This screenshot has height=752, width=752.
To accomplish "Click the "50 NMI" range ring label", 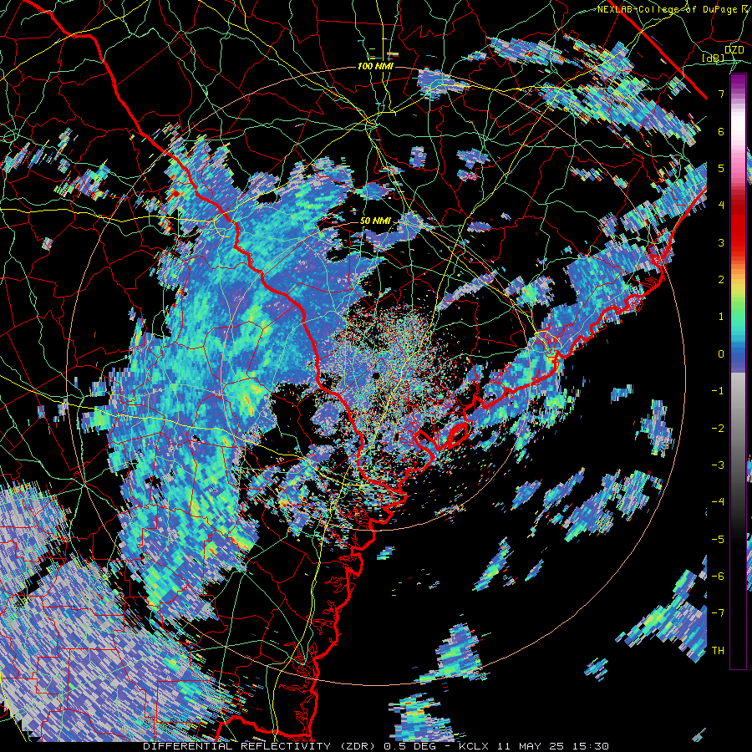I will 375,221.
